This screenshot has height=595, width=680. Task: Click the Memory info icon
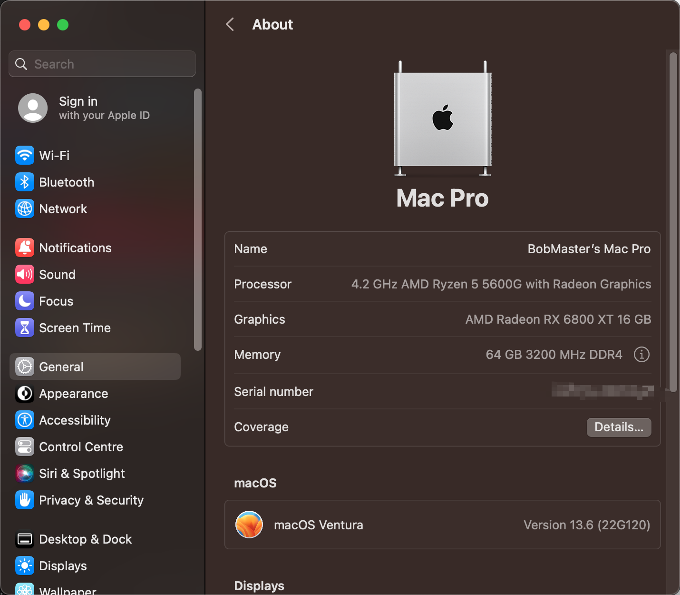[641, 354]
